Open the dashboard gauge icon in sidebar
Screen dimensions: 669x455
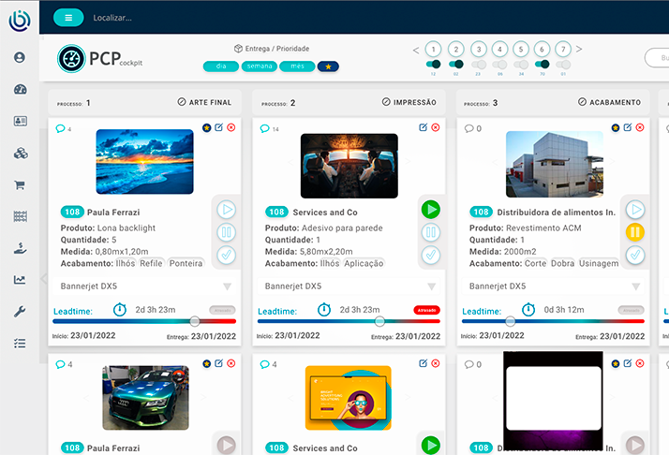click(20, 89)
